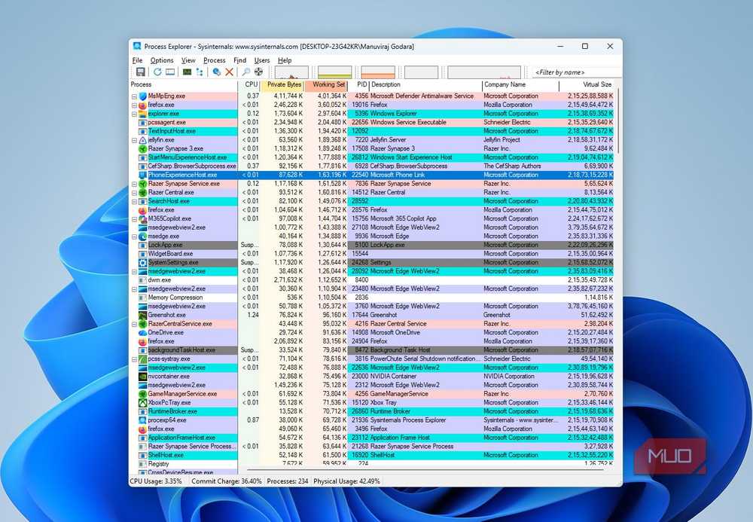
Task: Click the Refresh Now toolbar icon
Action: 157,72
